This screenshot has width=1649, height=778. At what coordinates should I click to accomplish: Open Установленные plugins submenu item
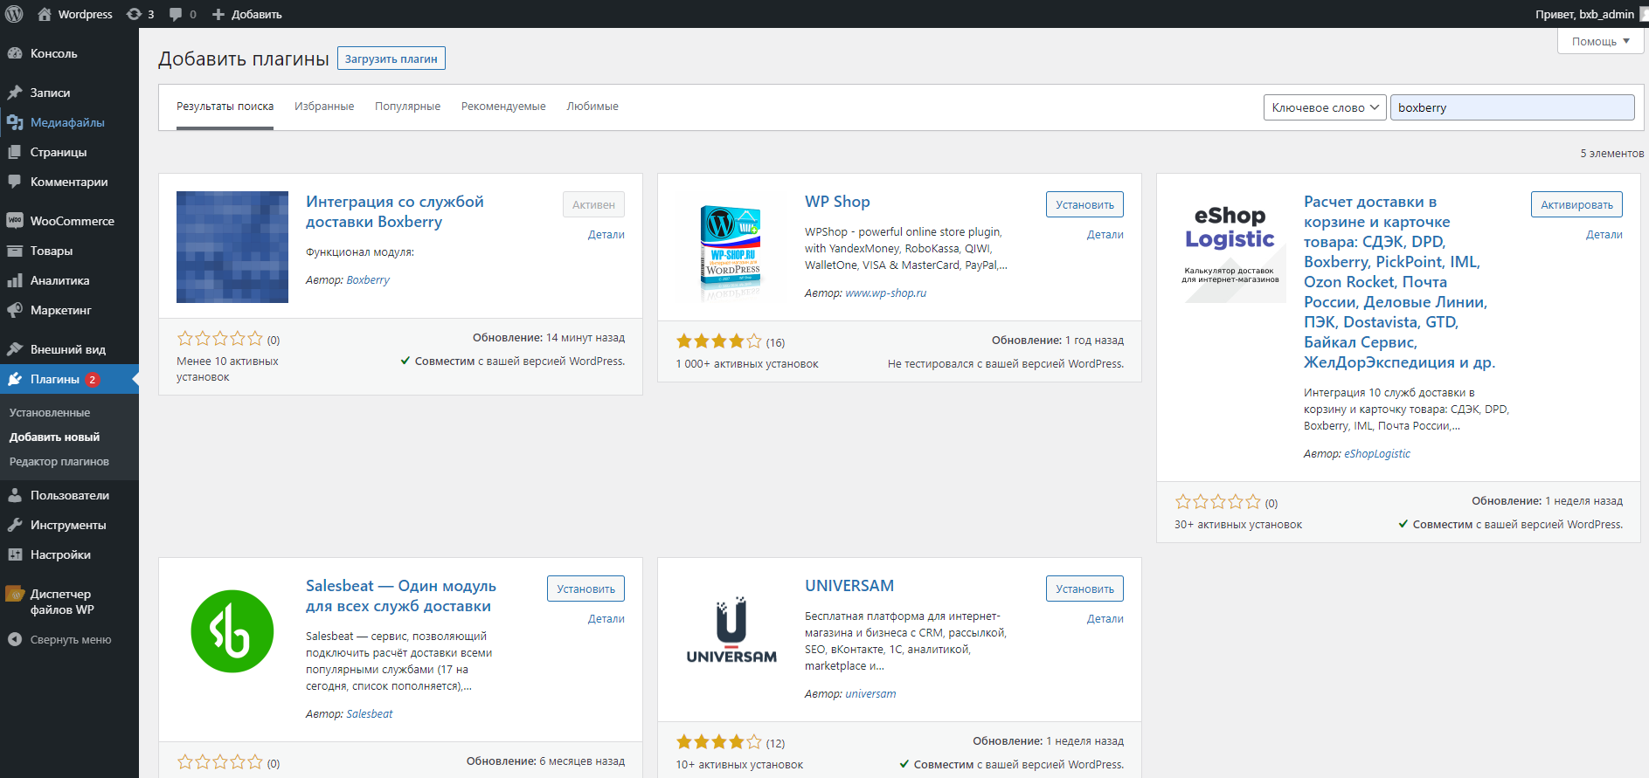pos(50,412)
